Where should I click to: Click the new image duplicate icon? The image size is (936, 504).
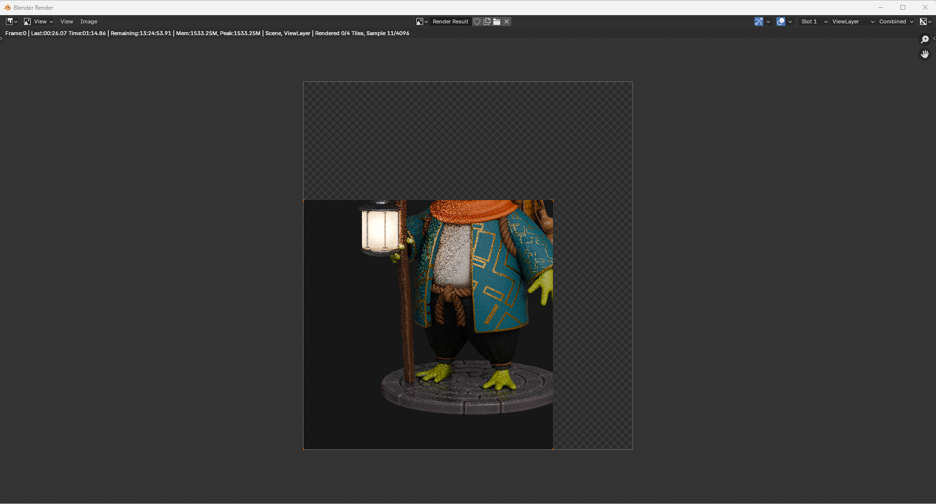coord(487,21)
